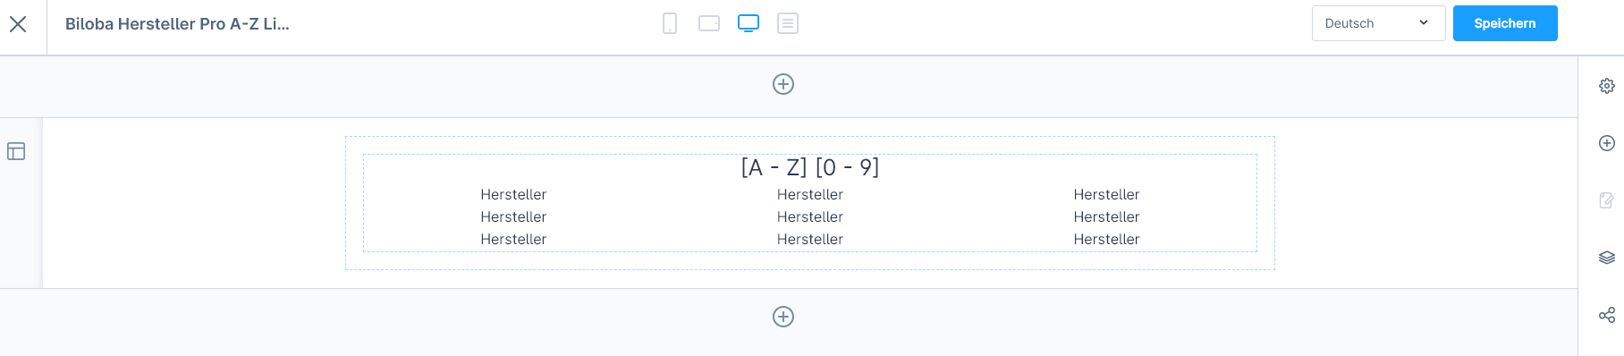Viewport: 1624px width, 356px height.
Task: Switch to tablet landscape viewport preview
Action: [x=709, y=23]
